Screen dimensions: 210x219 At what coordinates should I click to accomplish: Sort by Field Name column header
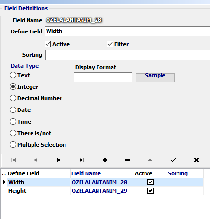[x=86, y=173]
